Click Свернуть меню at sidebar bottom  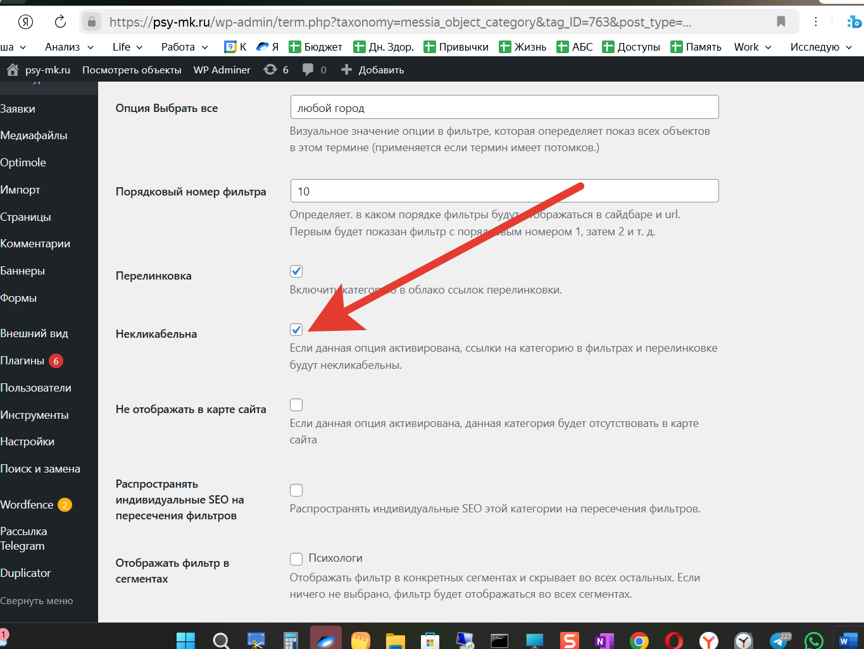tap(37, 601)
